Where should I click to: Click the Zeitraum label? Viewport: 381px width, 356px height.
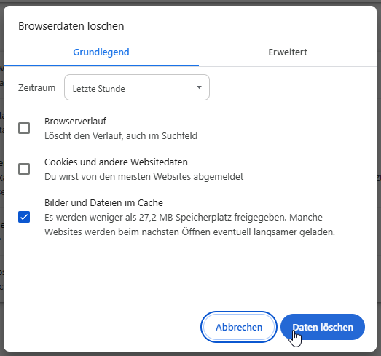[37, 87]
